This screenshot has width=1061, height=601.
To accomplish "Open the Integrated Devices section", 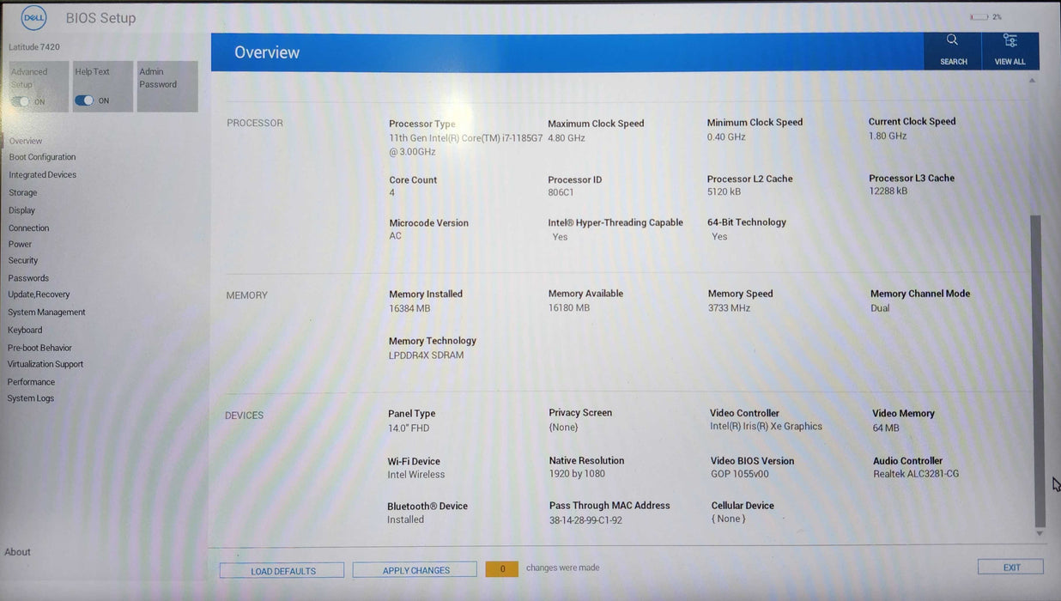I will [42, 175].
